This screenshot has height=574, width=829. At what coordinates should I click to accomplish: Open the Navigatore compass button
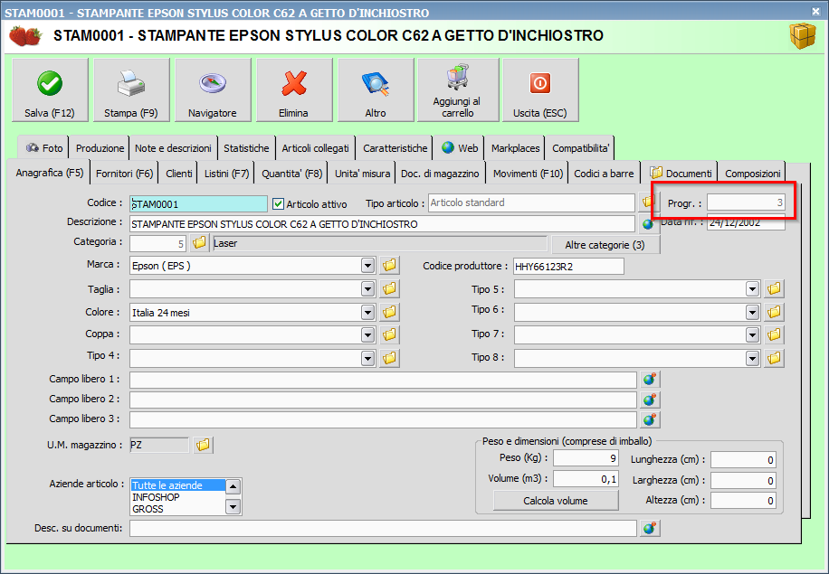coord(213,90)
